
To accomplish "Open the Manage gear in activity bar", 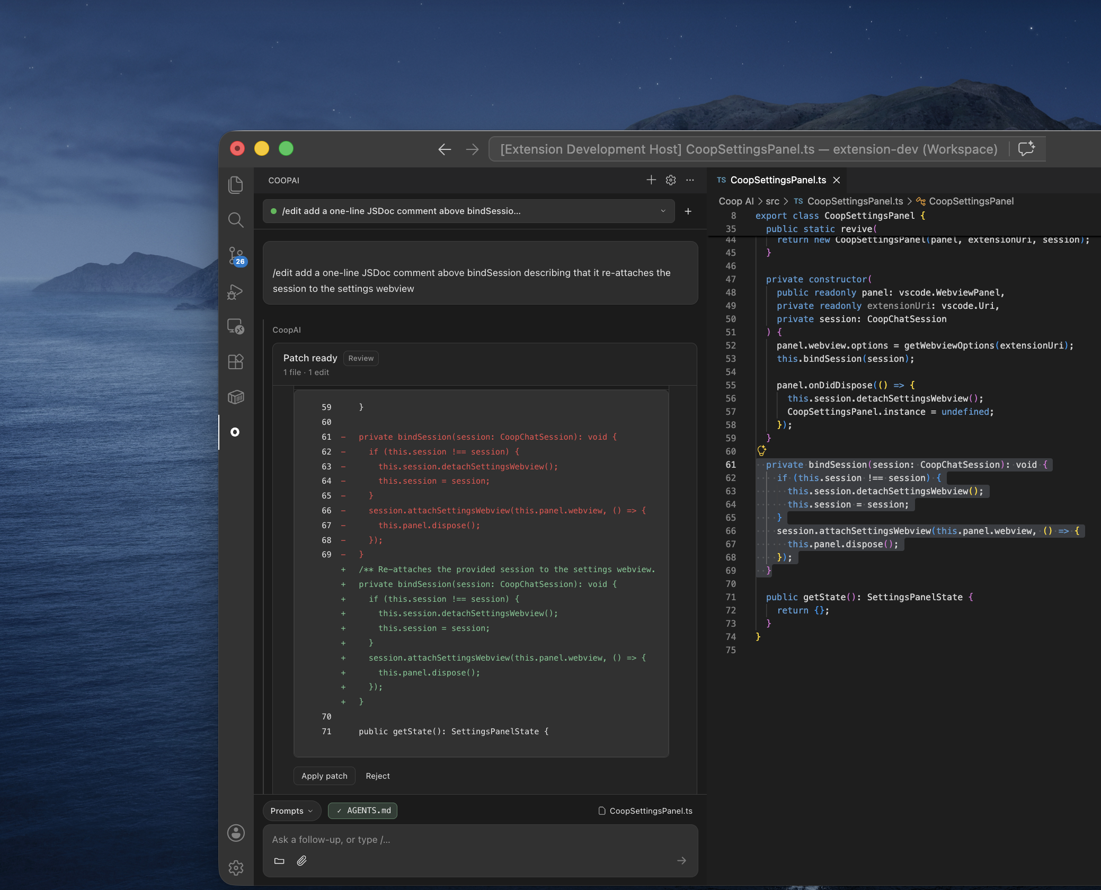I will 236,868.
